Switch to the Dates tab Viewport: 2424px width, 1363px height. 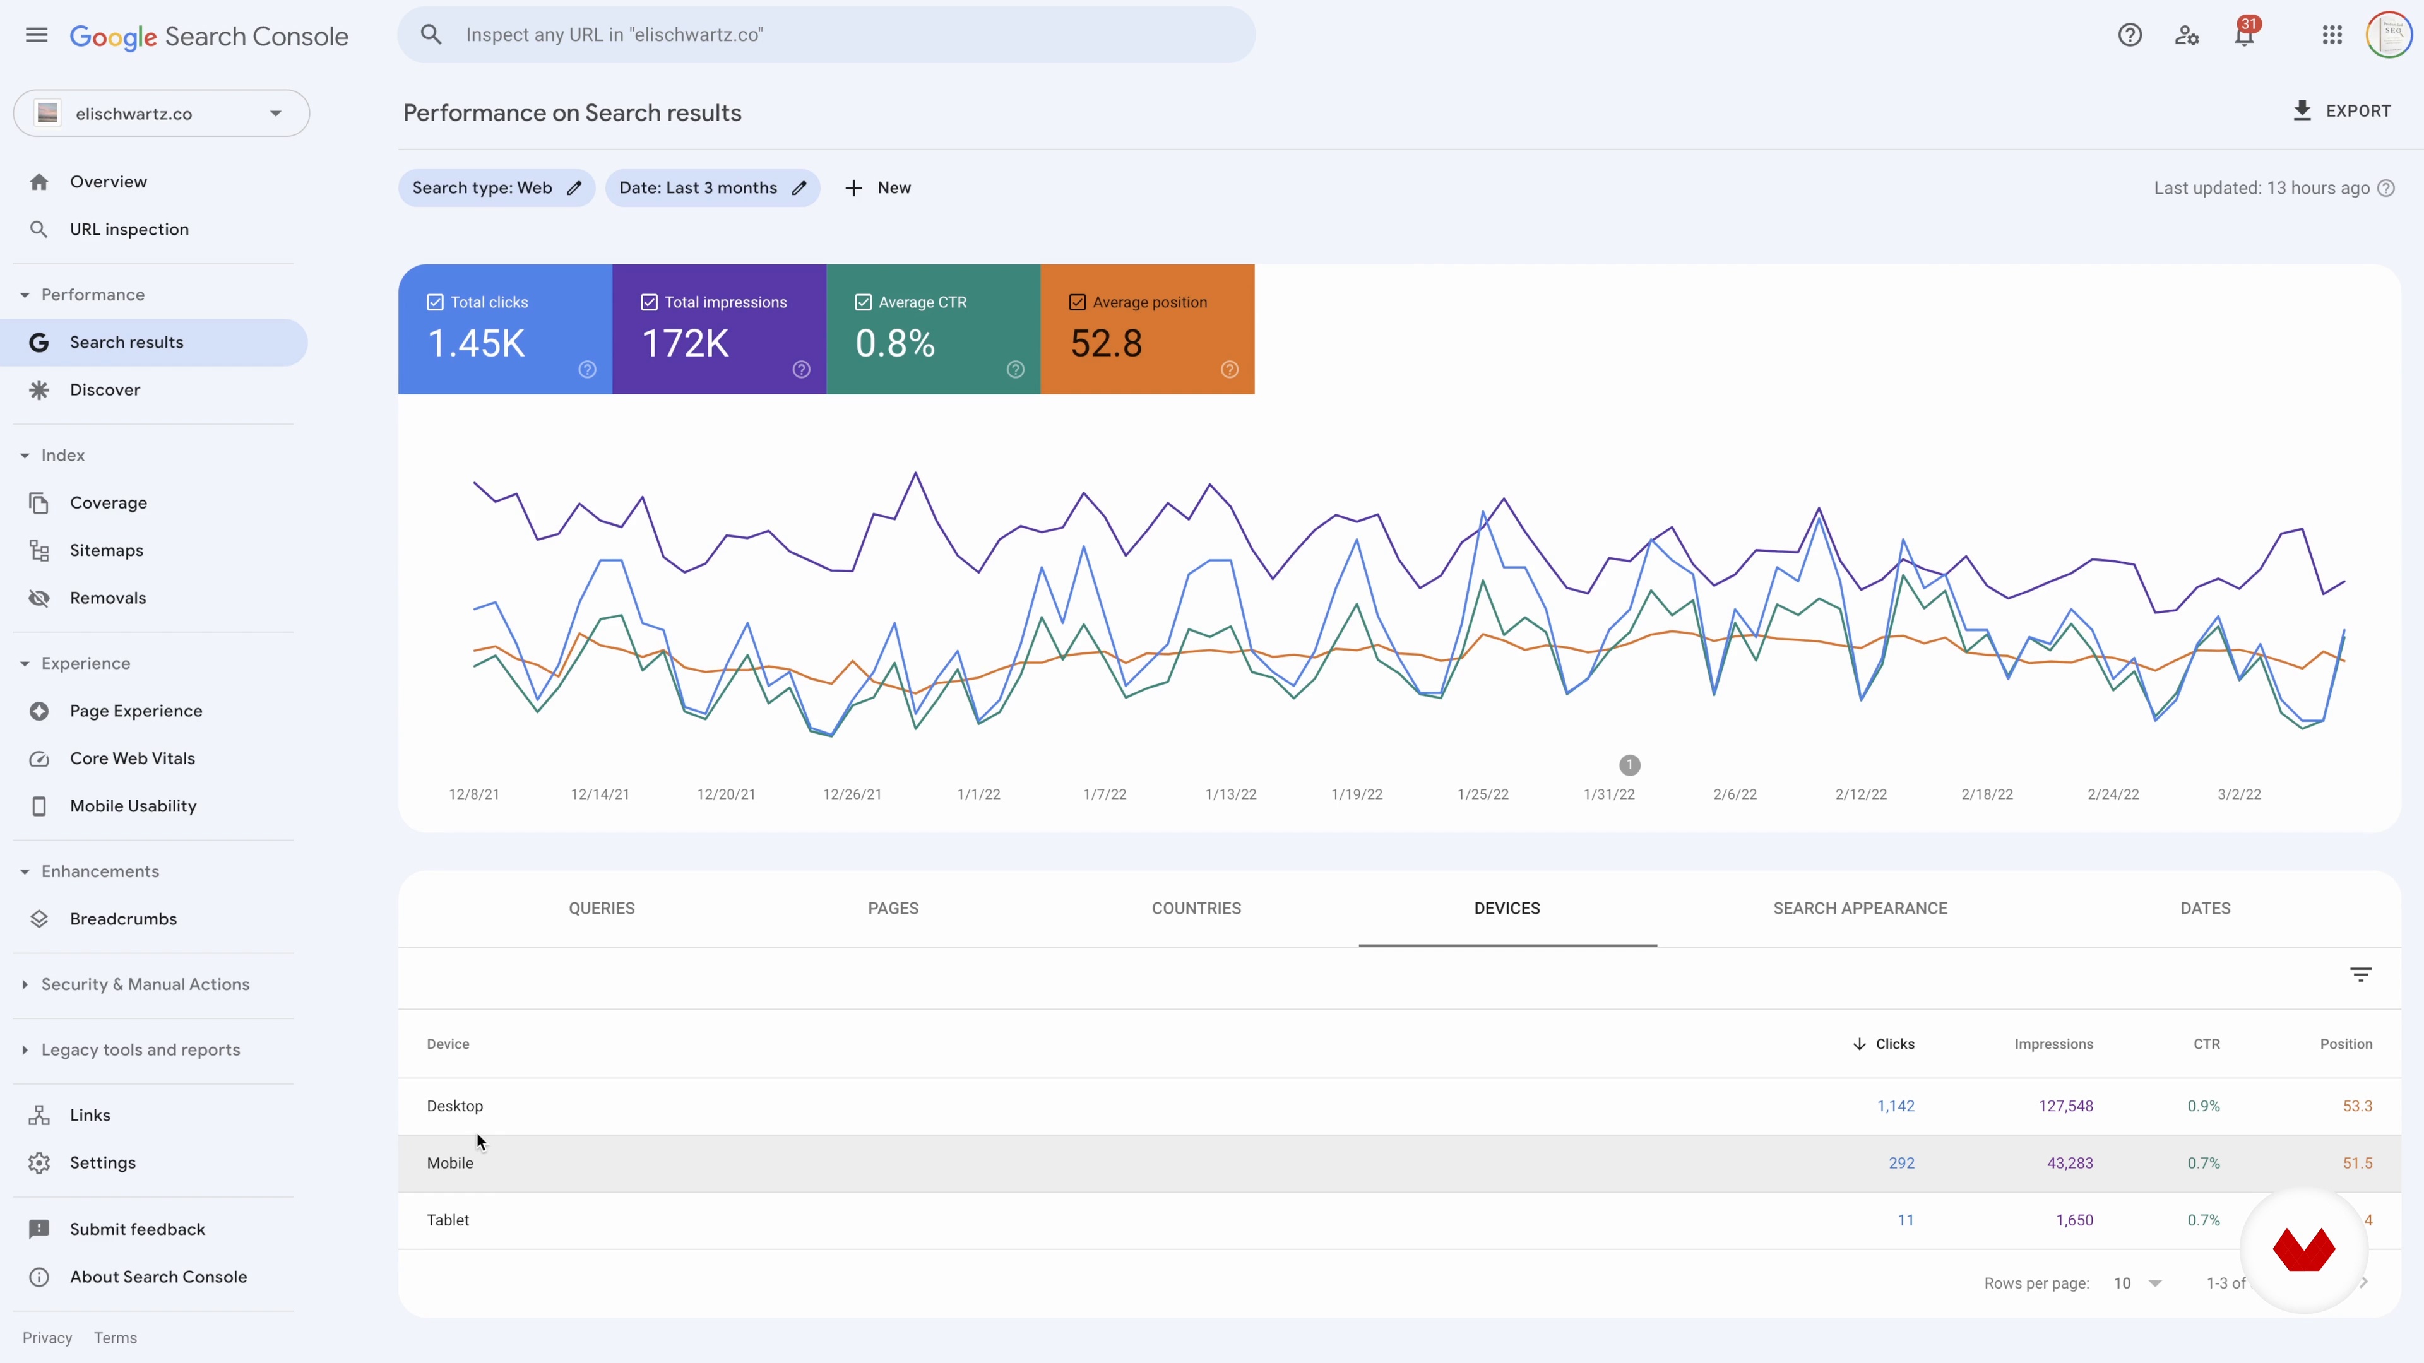point(2206,909)
